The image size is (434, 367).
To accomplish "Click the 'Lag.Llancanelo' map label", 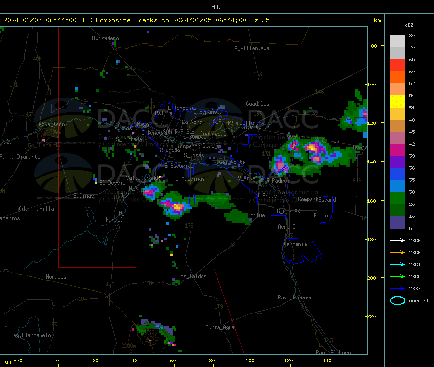I will tap(30, 335).
